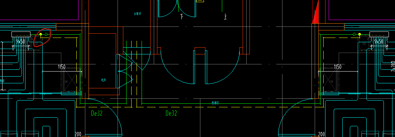Select the yellow valve near the right manifold
The height and width of the screenshot is (137, 395).
[x=360, y=34]
